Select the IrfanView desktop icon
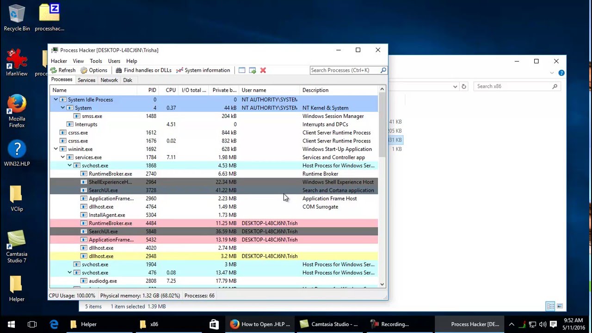Screen dimensions: 592x333 [x=17, y=63]
